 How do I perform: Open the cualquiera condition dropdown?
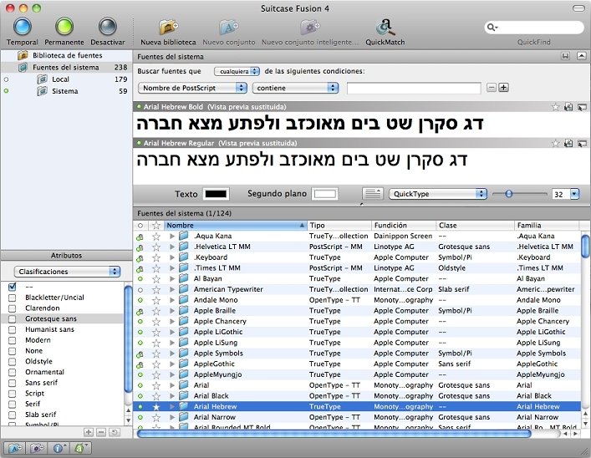237,71
